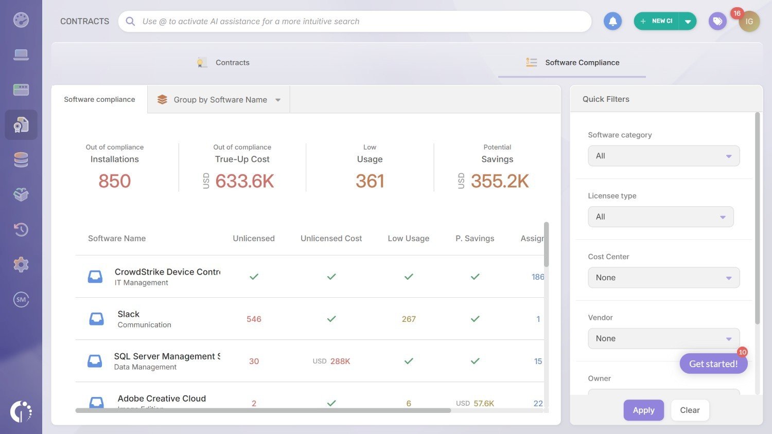Image resolution: width=772 pixels, height=434 pixels.
Task: Switch to the Contracts tab
Action: [232, 62]
